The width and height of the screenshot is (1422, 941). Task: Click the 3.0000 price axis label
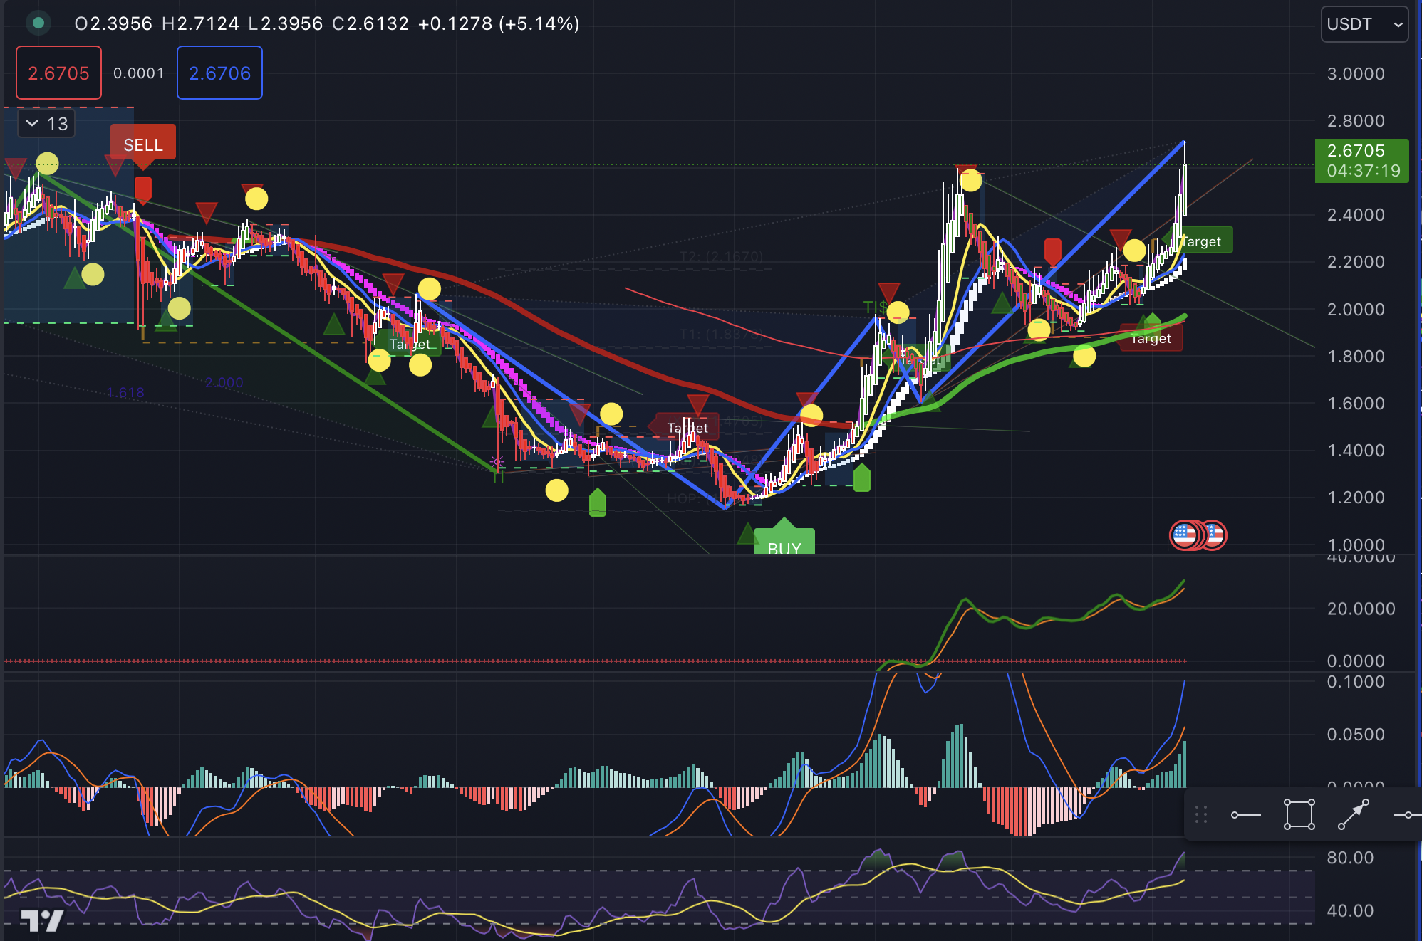[1355, 74]
